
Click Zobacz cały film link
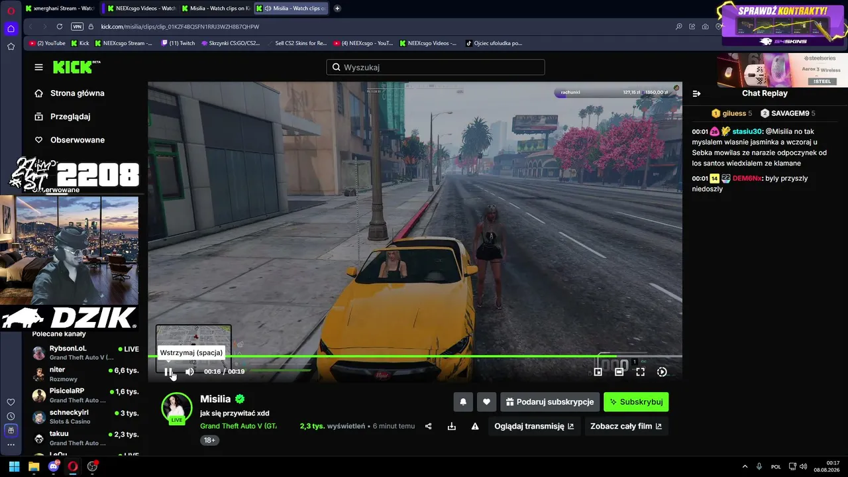tap(626, 426)
